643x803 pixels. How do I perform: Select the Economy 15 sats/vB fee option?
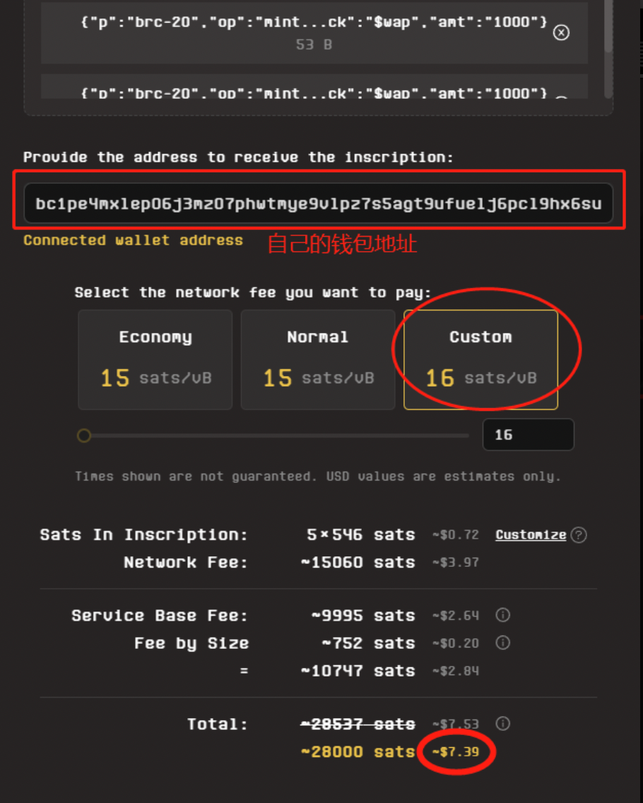coord(155,360)
